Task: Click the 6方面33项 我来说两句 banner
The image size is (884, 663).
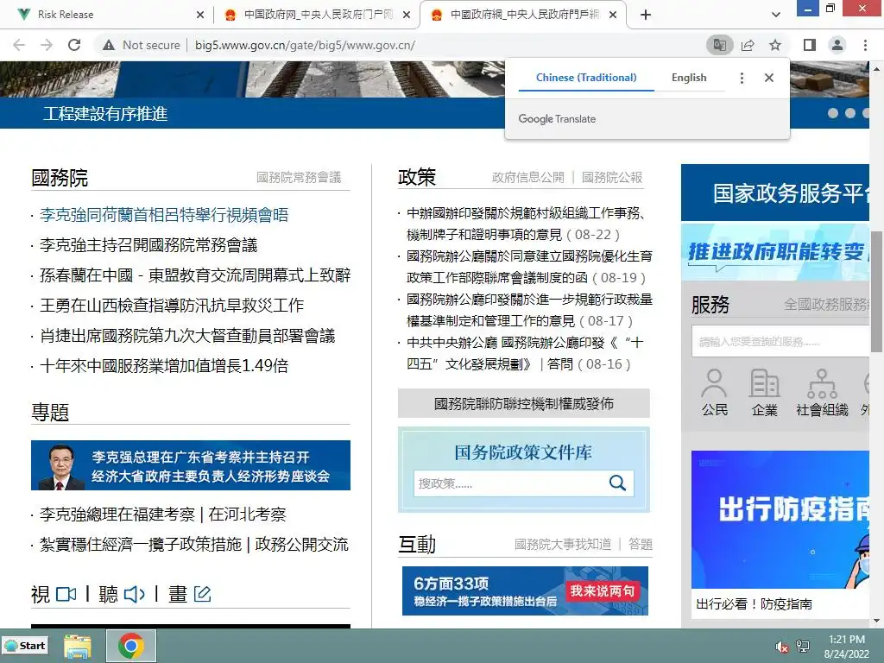Action: [x=525, y=590]
